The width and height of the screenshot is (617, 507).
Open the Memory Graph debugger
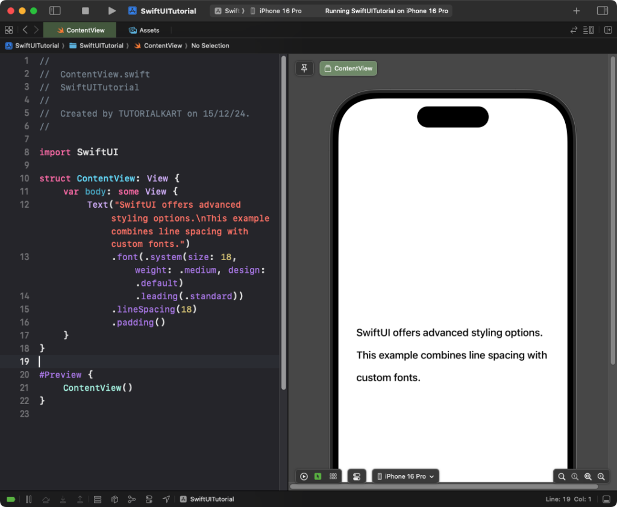[x=131, y=499]
